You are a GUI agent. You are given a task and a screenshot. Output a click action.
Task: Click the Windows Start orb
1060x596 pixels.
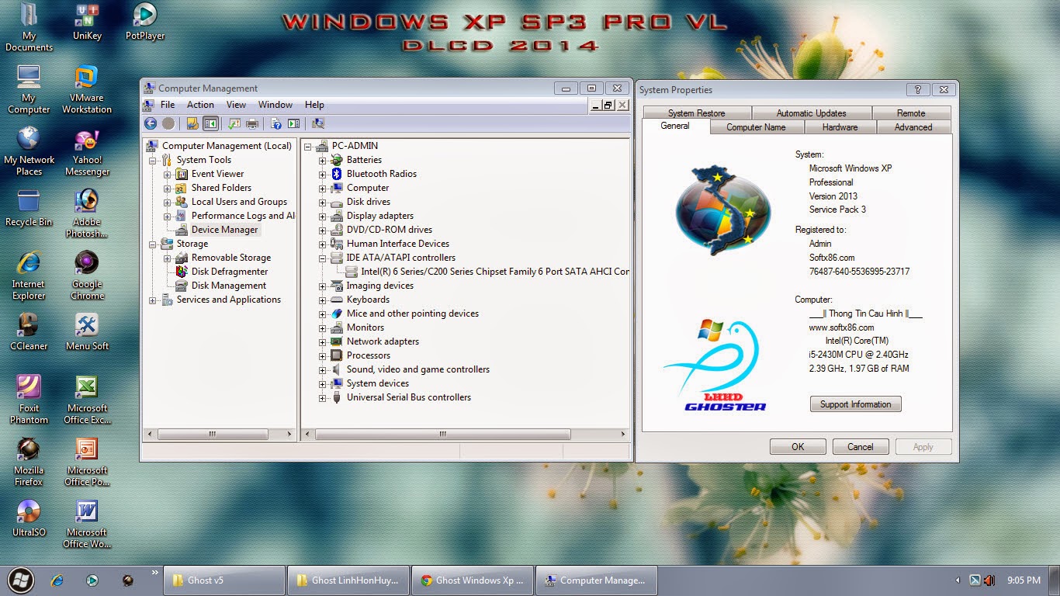click(21, 580)
